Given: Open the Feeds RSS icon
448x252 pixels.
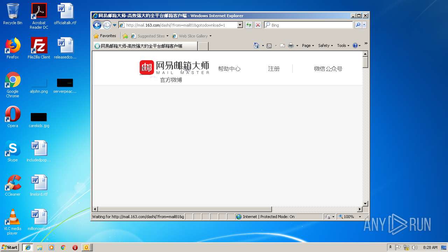Looking at the screenshot, I should (x=269, y=45).
